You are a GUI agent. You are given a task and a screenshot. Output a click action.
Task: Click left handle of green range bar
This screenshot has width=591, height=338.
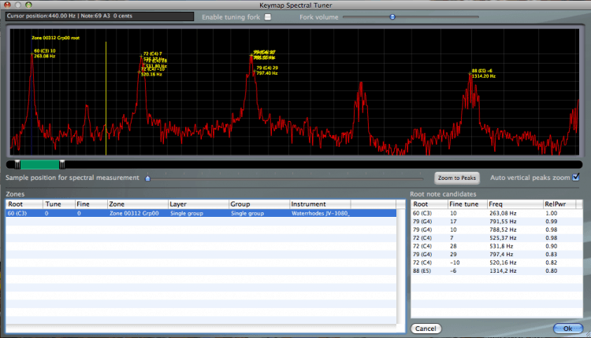tap(17, 164)
